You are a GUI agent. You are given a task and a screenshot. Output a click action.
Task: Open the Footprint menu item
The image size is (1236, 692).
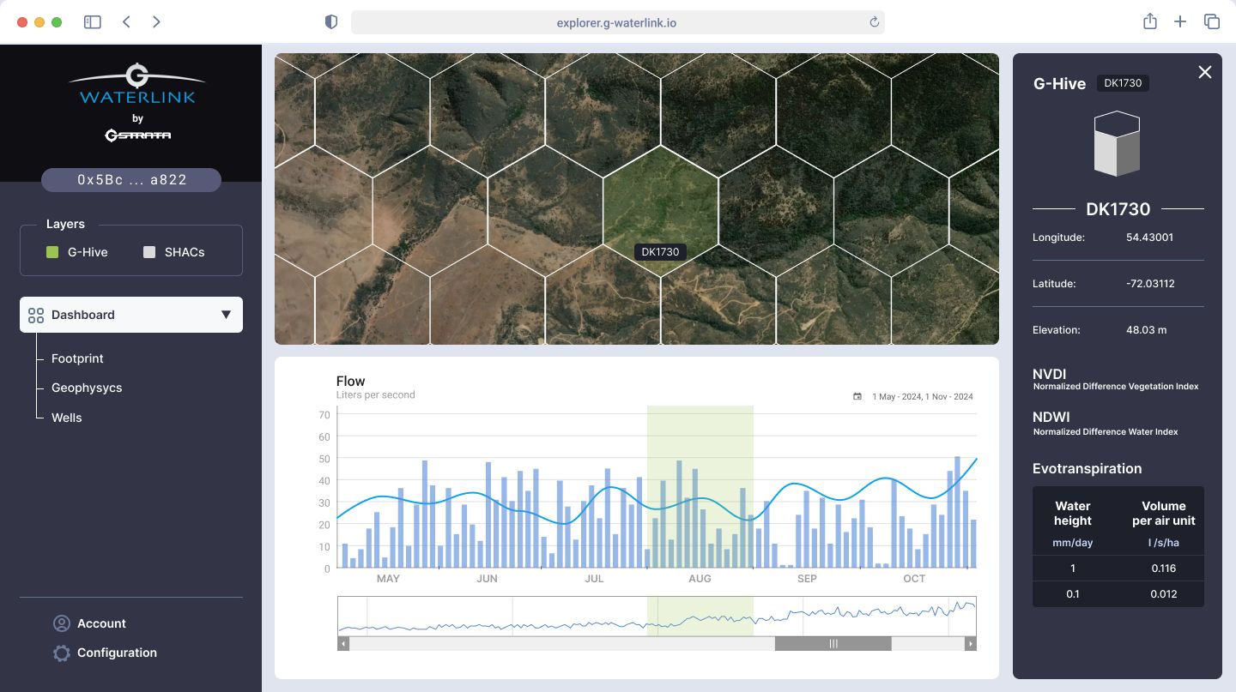[77, 358]
